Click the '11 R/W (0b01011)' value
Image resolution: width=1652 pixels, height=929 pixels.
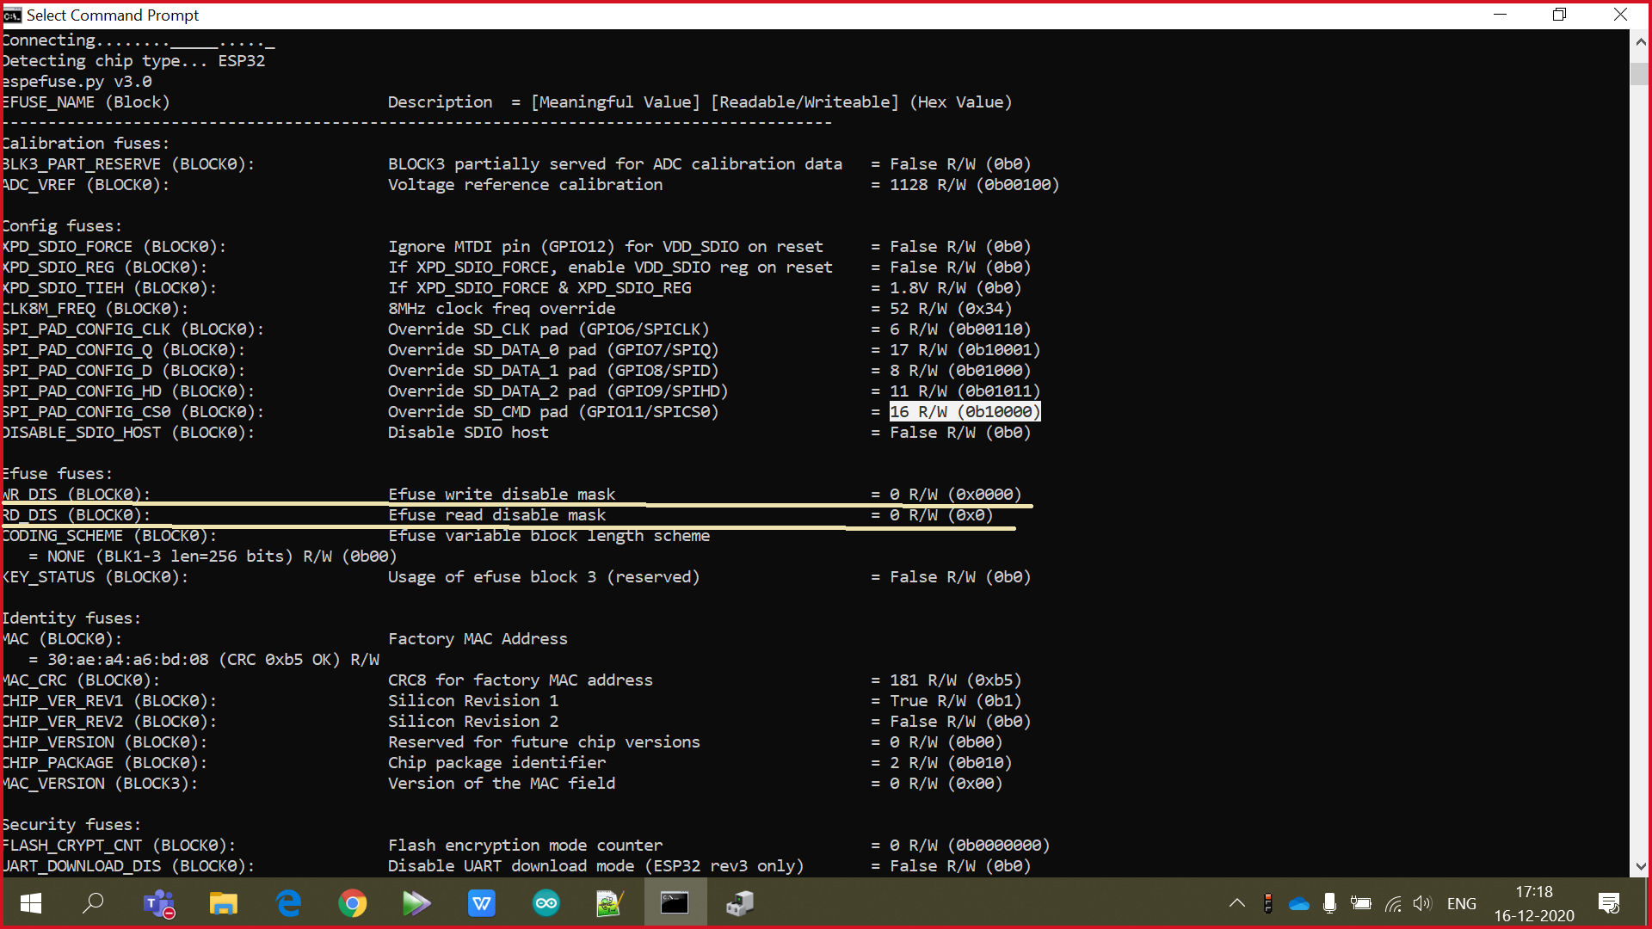click(x=965, y=391)
